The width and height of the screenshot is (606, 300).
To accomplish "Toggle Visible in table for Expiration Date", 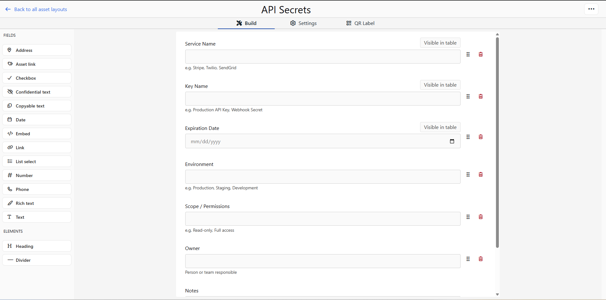I will click(x=440, y=127).
